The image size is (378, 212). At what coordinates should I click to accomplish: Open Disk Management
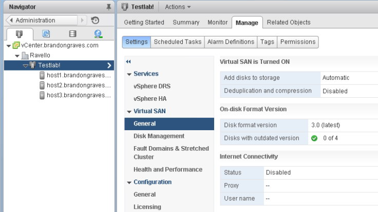[159, 136]
